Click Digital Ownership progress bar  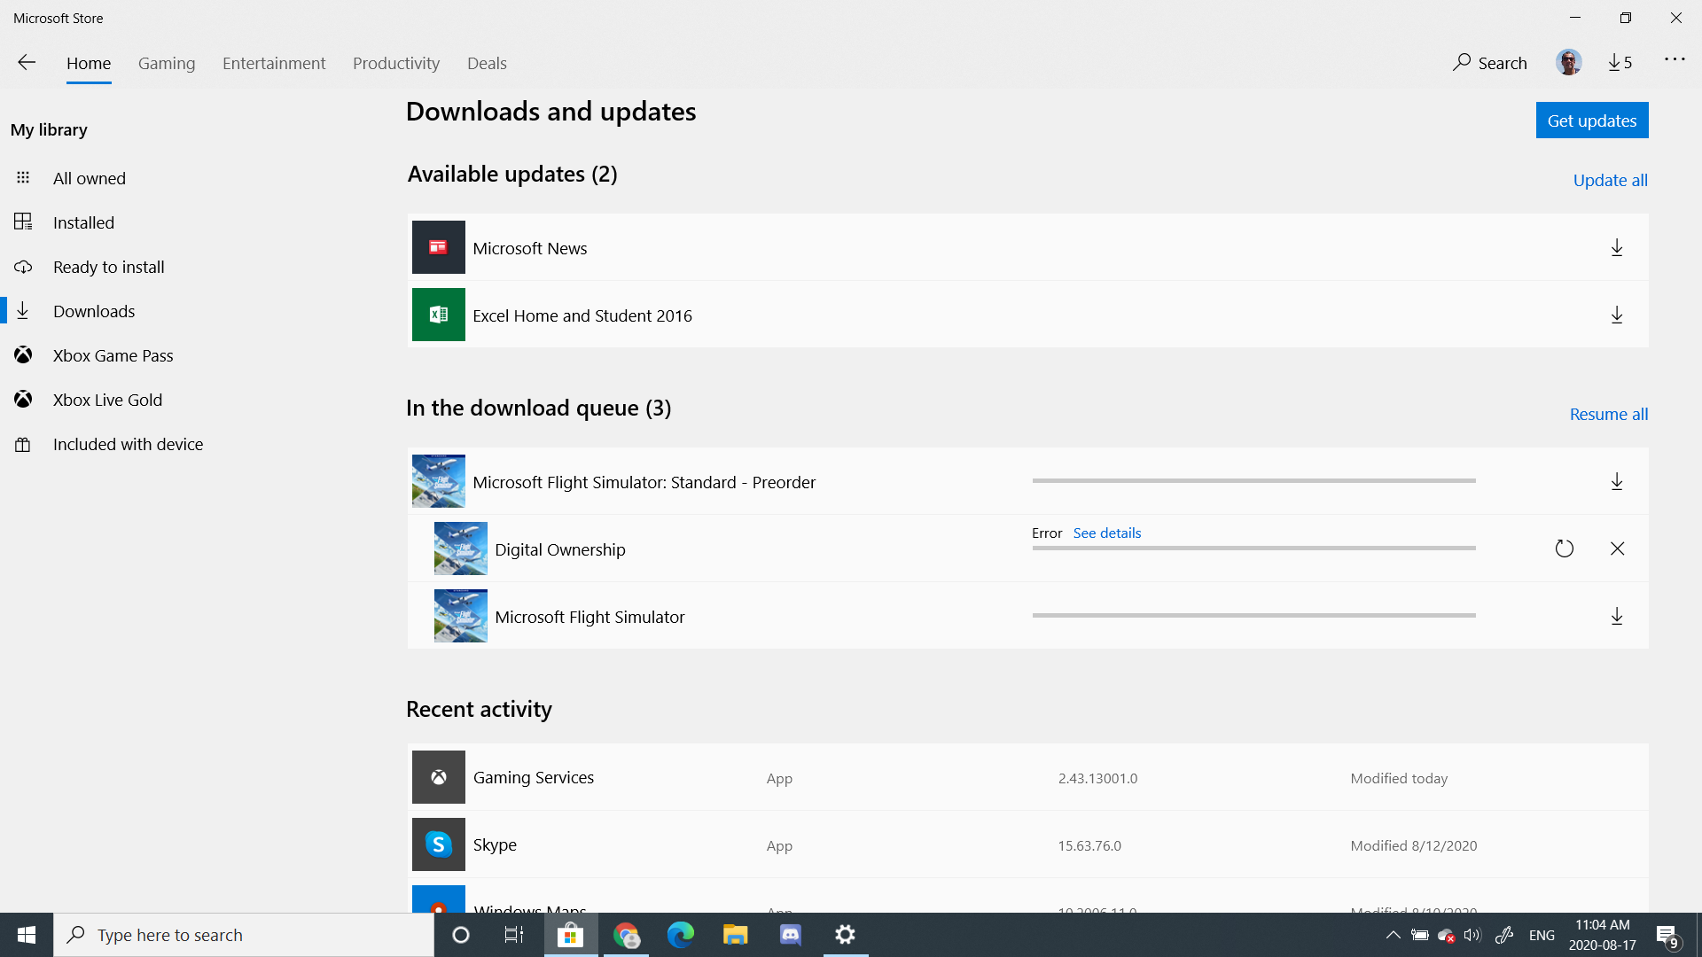1253,549
